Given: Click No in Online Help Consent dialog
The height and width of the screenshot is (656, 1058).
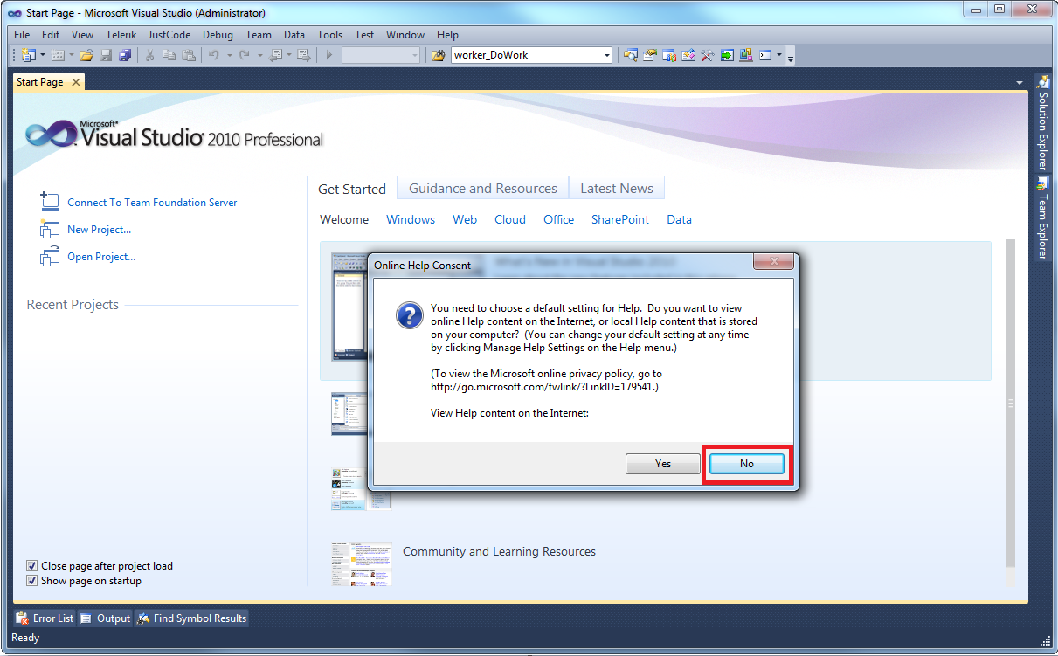Looking at the screenshot, I should click(746, 464).
